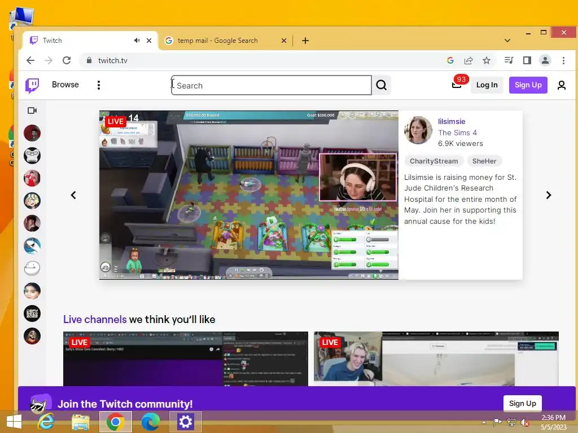Click the magnifying glass search button

click(x=381, y=86)
